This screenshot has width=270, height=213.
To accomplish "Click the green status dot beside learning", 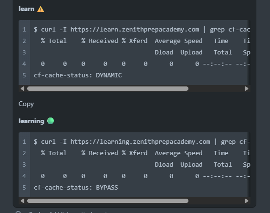I will 51,121.
